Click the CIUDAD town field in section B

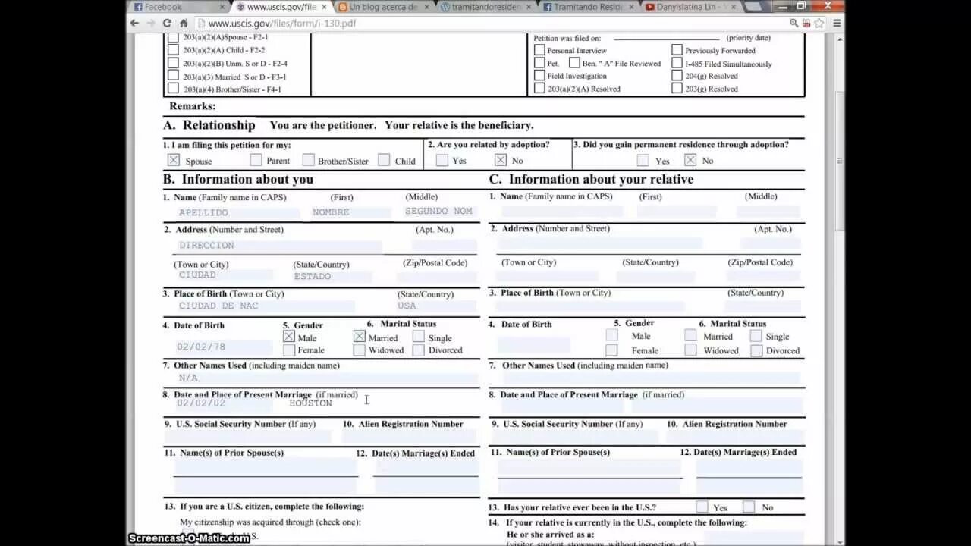224,275
